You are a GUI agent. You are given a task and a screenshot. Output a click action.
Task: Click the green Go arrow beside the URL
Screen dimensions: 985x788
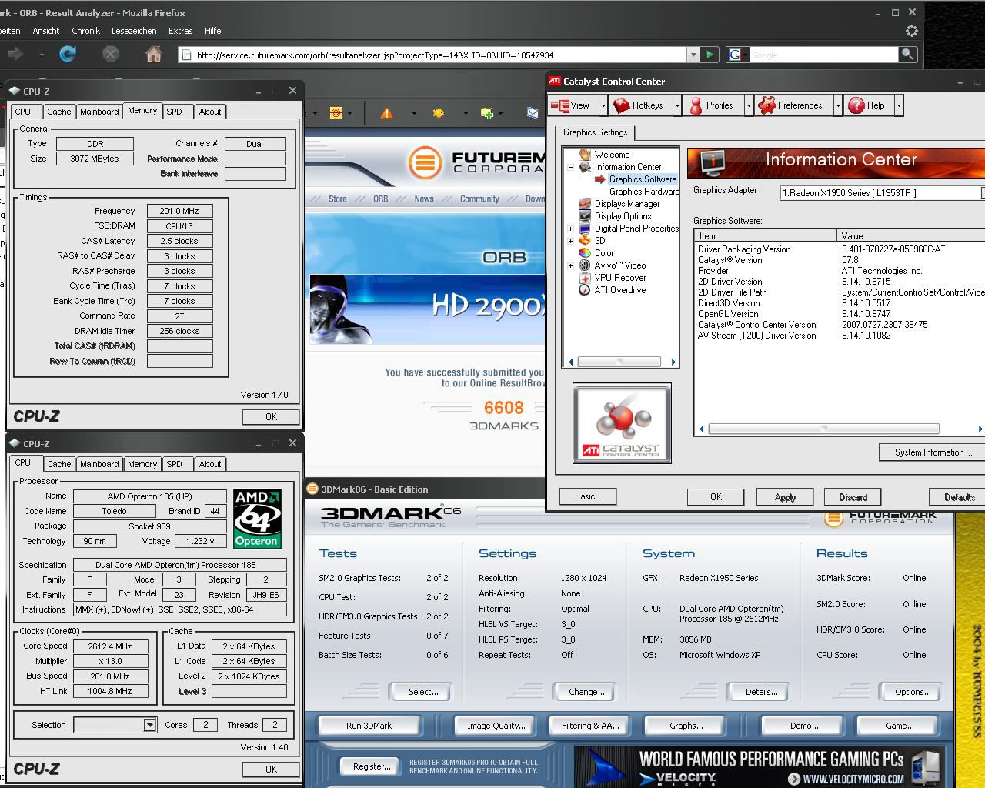coord(710,55)
